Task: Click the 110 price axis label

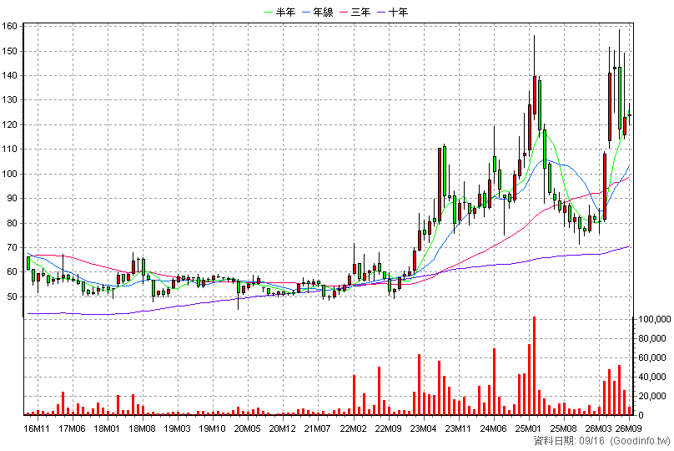Action: (10, 149)
